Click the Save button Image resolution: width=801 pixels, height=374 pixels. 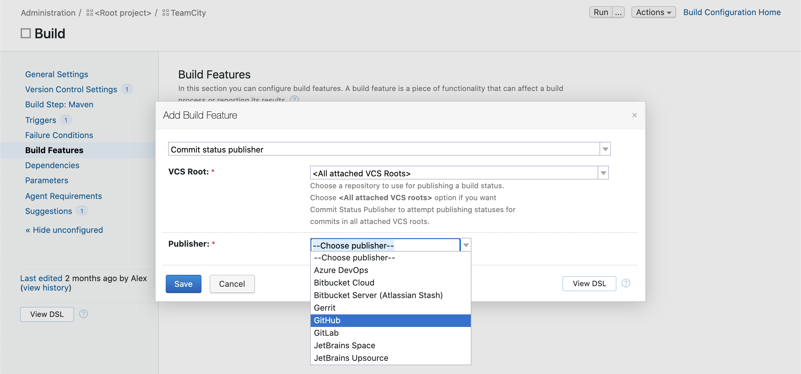tap(183, 284)
